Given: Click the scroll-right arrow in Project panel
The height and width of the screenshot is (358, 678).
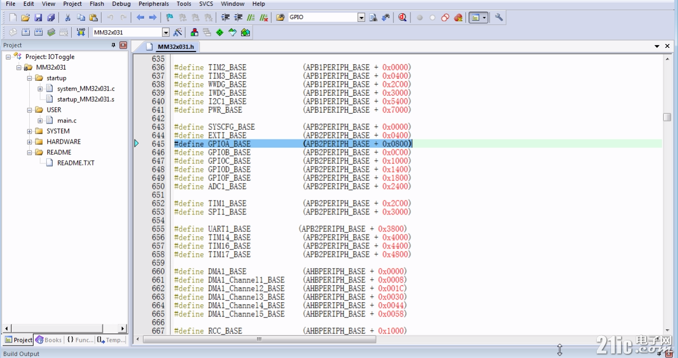Looking at the screenshot, I should click(123, 329).
